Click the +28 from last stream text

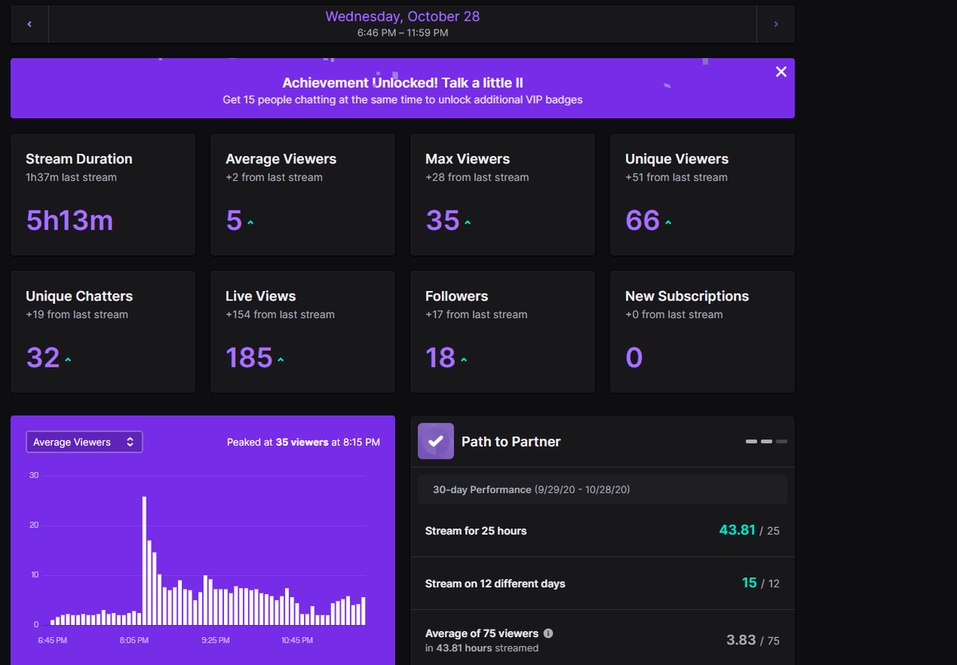pos(477,177)
